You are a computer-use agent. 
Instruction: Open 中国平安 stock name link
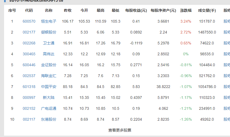point(49,87)
